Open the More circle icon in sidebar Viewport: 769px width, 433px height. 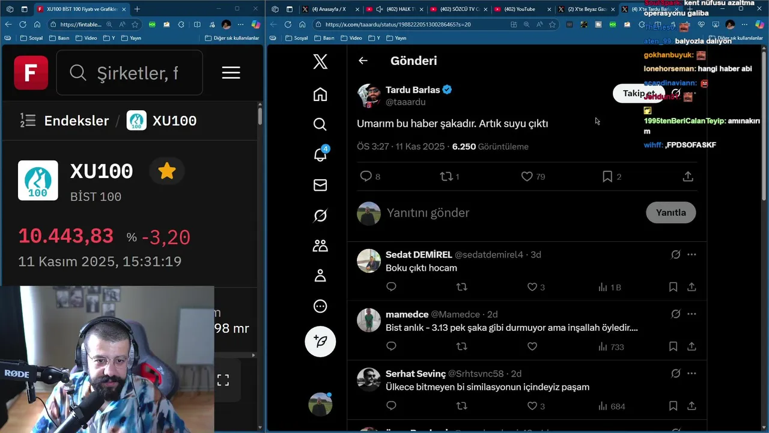pyautogui.click(x=320, y=306)
